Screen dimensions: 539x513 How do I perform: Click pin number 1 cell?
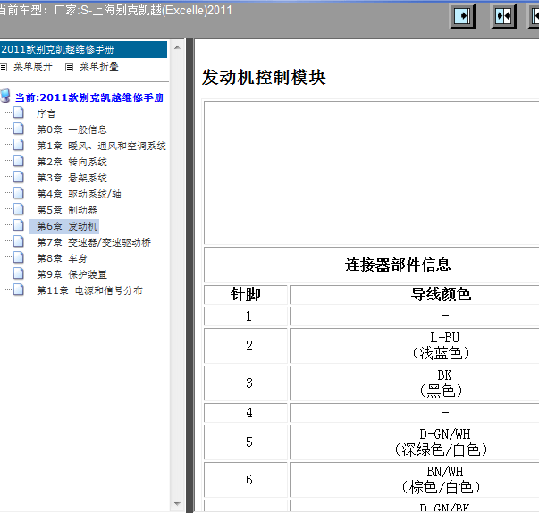click(246, 316)
